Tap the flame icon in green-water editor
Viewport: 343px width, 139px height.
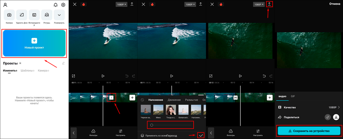pyautogui.click(x=221, y=4)
